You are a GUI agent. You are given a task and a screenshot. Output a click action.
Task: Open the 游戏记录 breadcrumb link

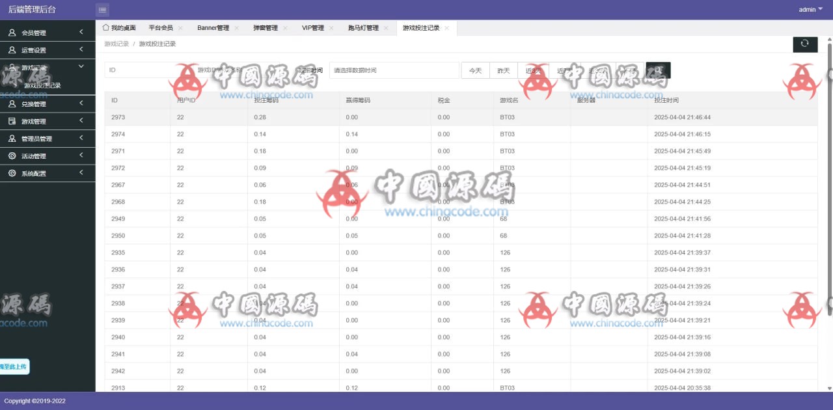click(115, 44)
